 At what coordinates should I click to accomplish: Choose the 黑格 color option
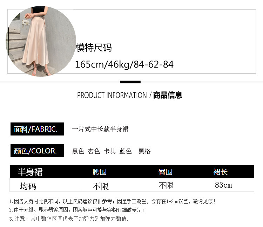point(144,151)
